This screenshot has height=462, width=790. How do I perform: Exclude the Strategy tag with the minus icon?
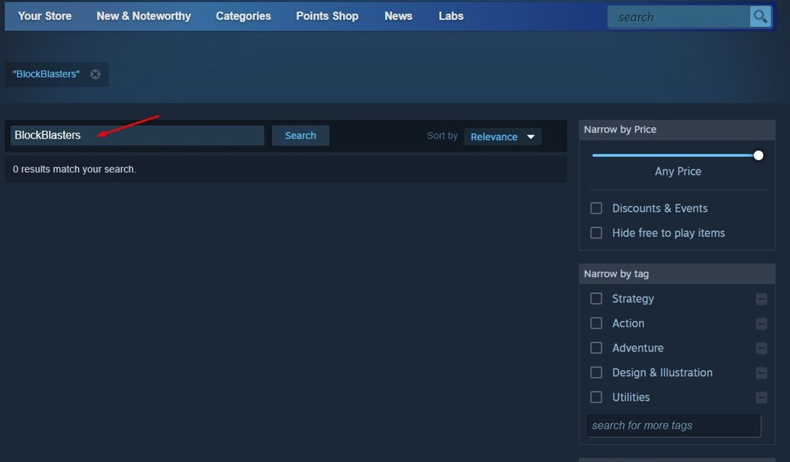point(762,299)
